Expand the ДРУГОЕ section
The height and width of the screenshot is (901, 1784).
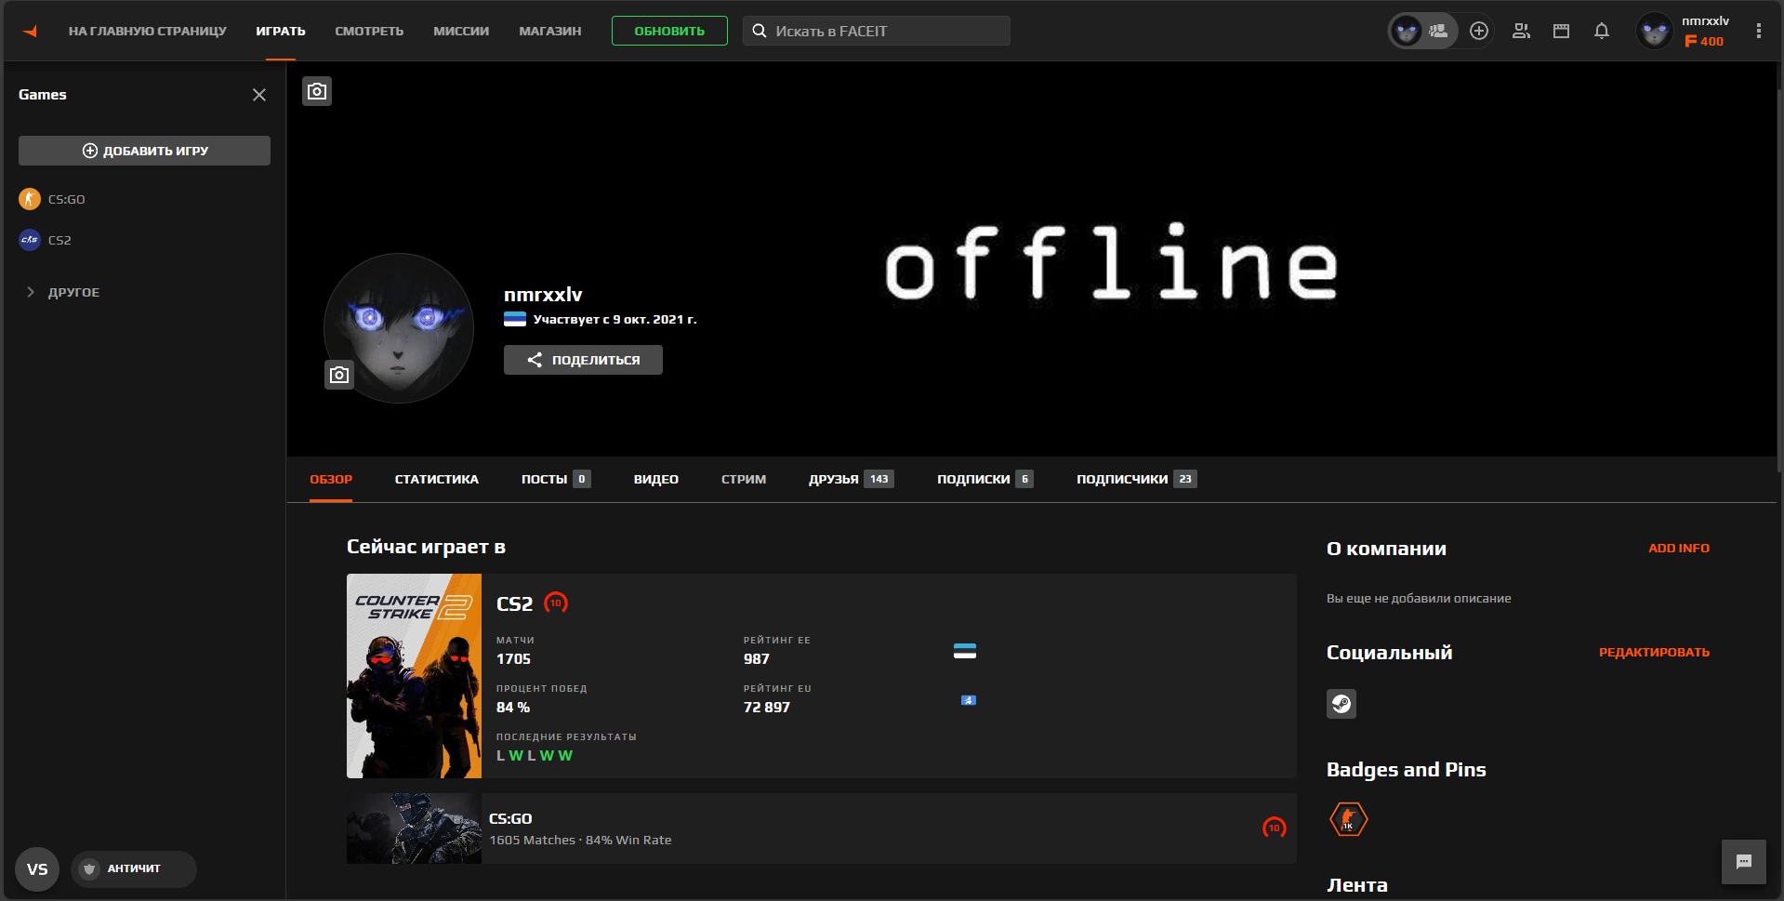pos(63,292)
